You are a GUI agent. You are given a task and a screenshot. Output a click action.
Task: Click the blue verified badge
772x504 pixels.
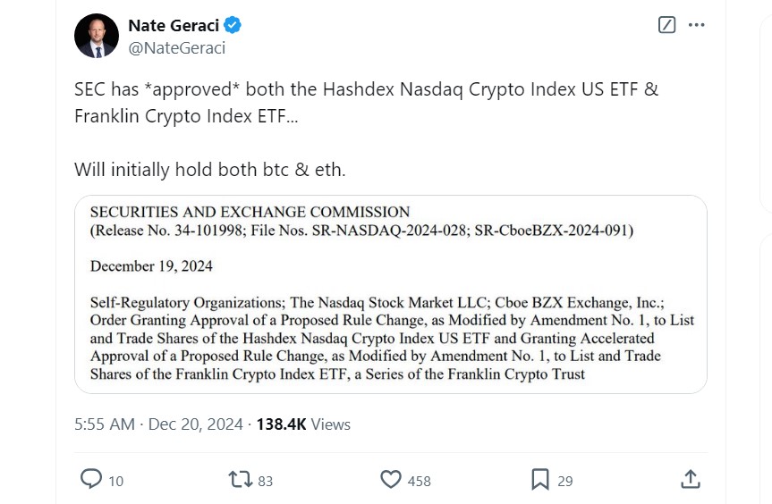232,25
